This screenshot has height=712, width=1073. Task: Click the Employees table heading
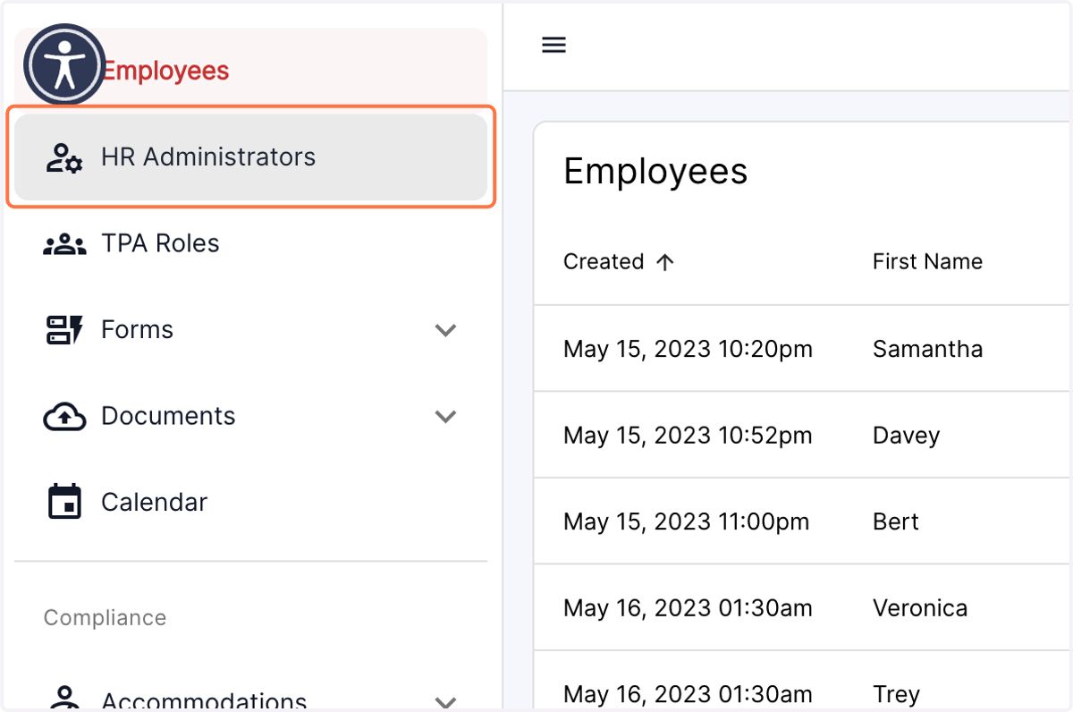pyautogui.click(x=655, y=171)
